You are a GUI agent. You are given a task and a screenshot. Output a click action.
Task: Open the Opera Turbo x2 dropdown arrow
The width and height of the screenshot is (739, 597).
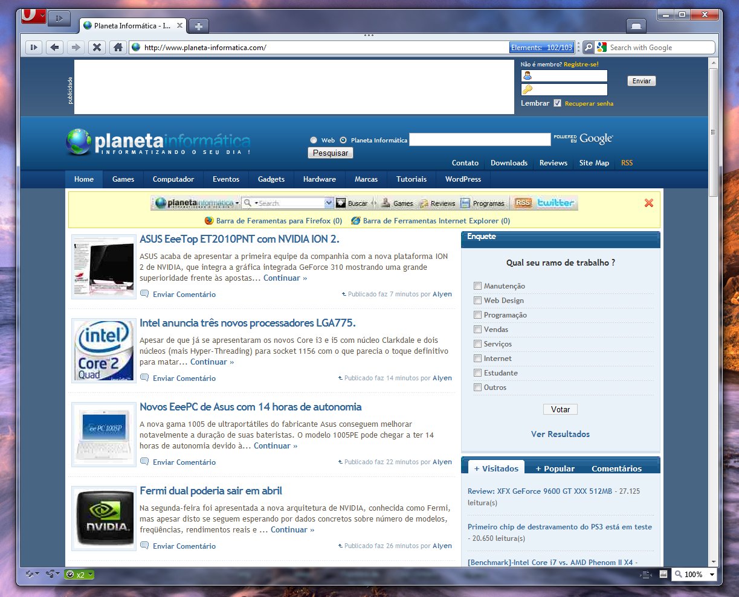pos(90,575)
